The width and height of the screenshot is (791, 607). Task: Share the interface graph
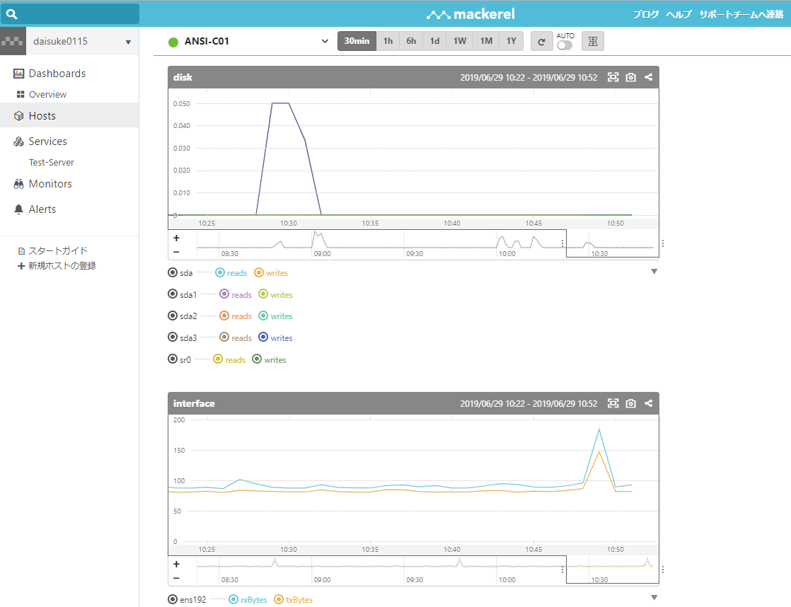648,403
